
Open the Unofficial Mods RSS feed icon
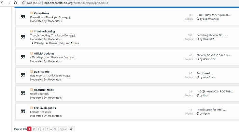click(x=31, y=89)
